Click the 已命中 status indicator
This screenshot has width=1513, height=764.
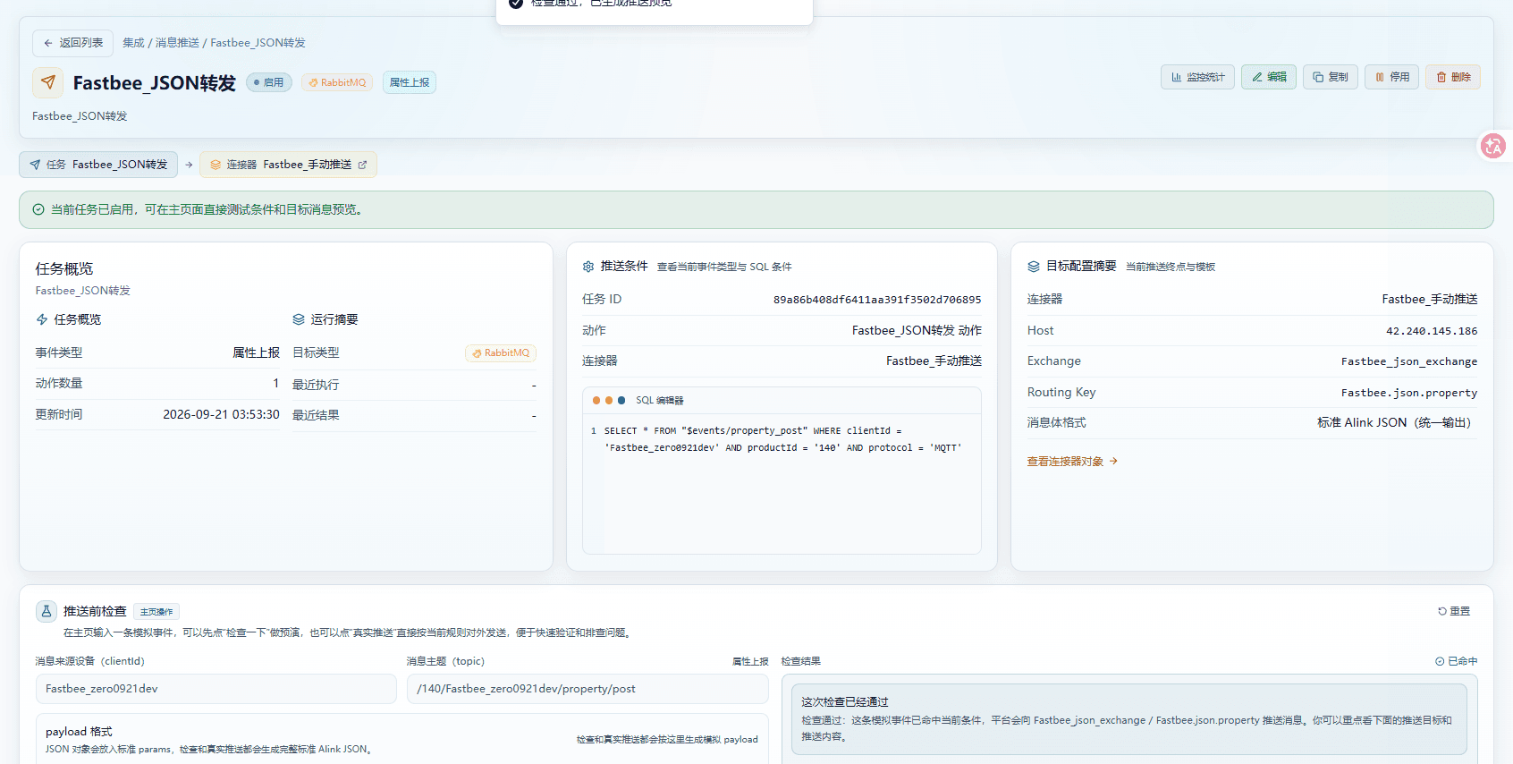point(1456,661)
